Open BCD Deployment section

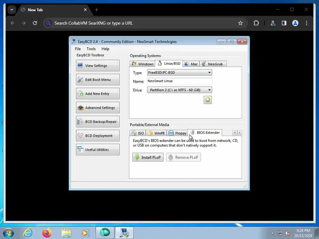point(98,136)
